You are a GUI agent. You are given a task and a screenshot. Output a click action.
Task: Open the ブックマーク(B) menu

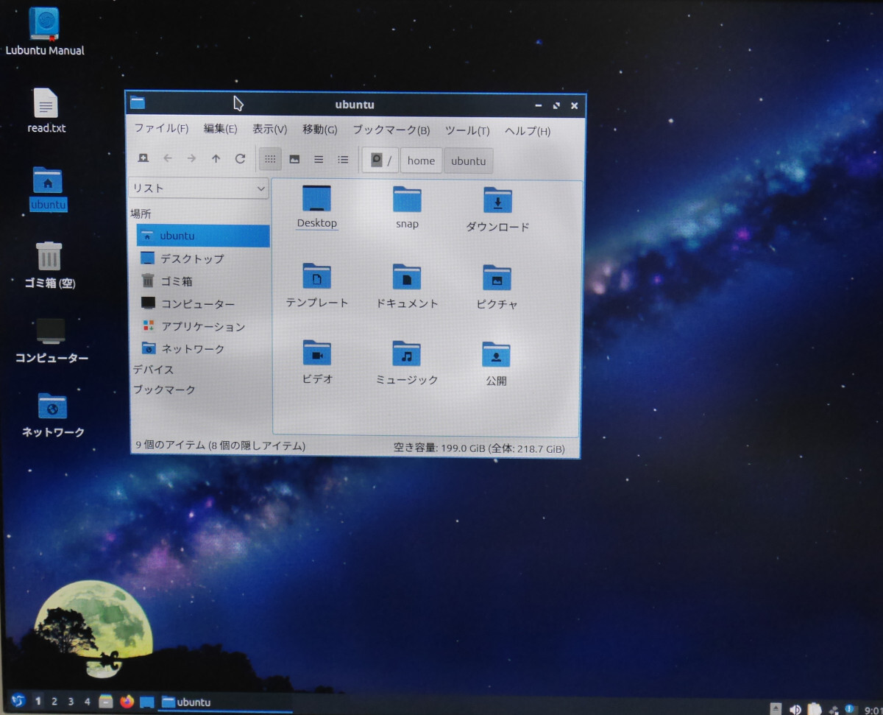391,130
